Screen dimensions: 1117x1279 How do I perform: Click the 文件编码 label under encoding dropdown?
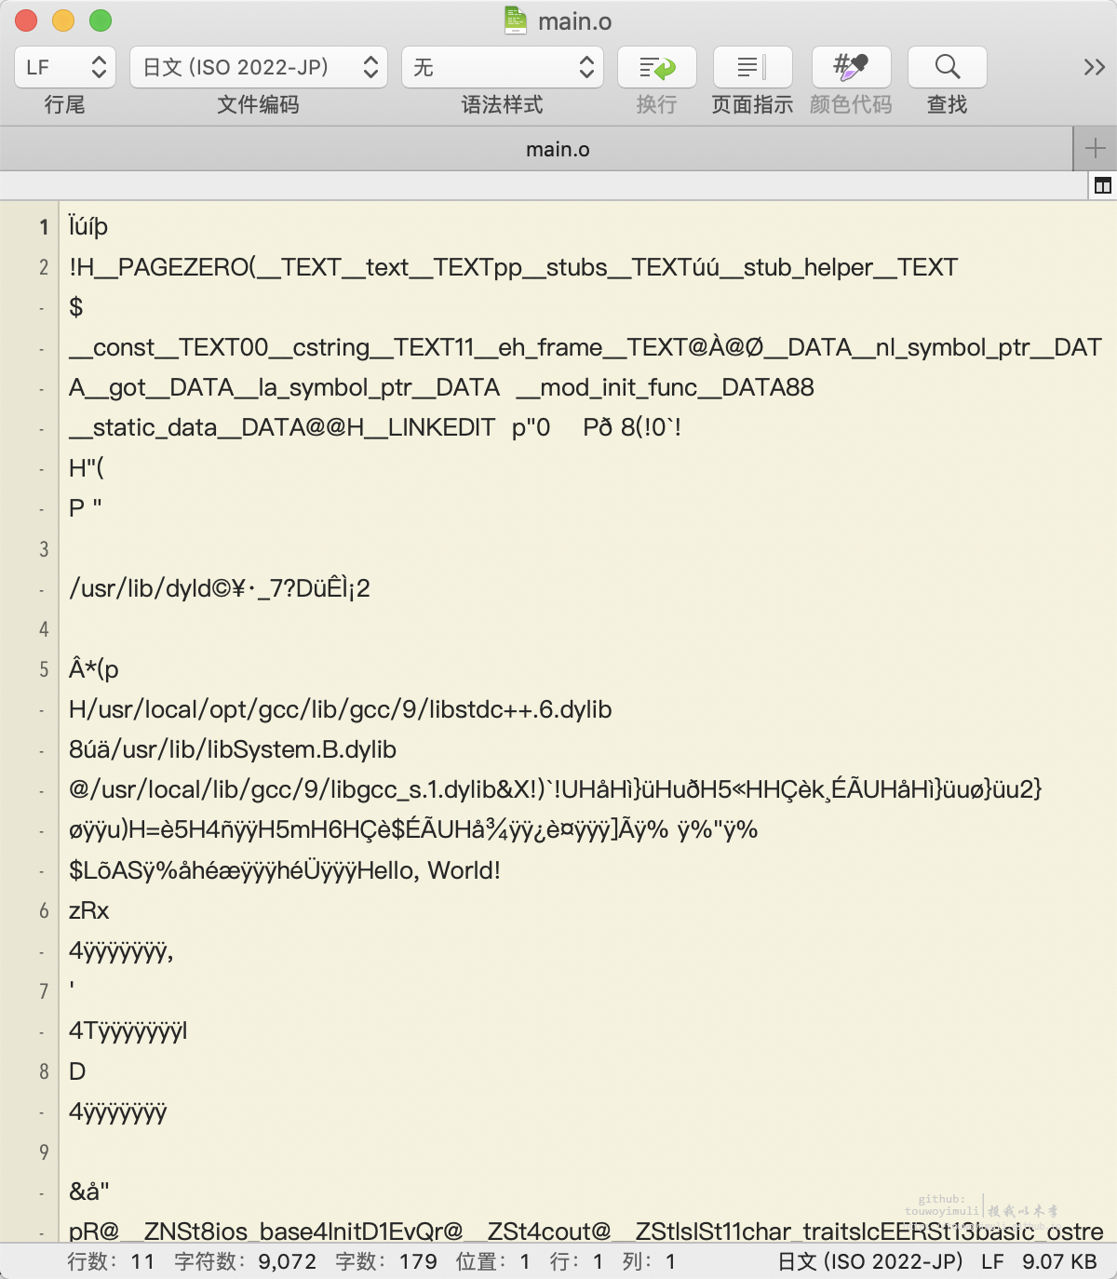[258, 104]
